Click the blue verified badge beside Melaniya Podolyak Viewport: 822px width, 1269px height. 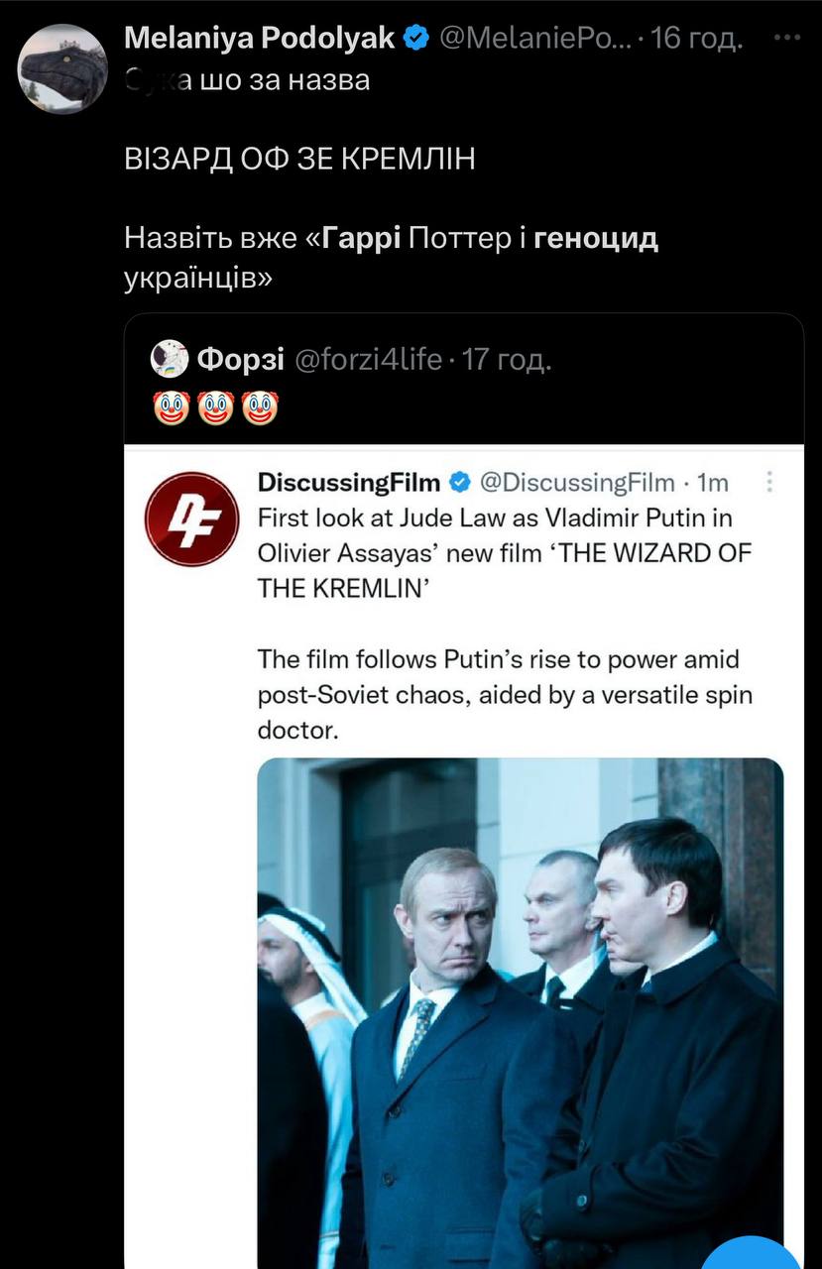coord(416,39)
